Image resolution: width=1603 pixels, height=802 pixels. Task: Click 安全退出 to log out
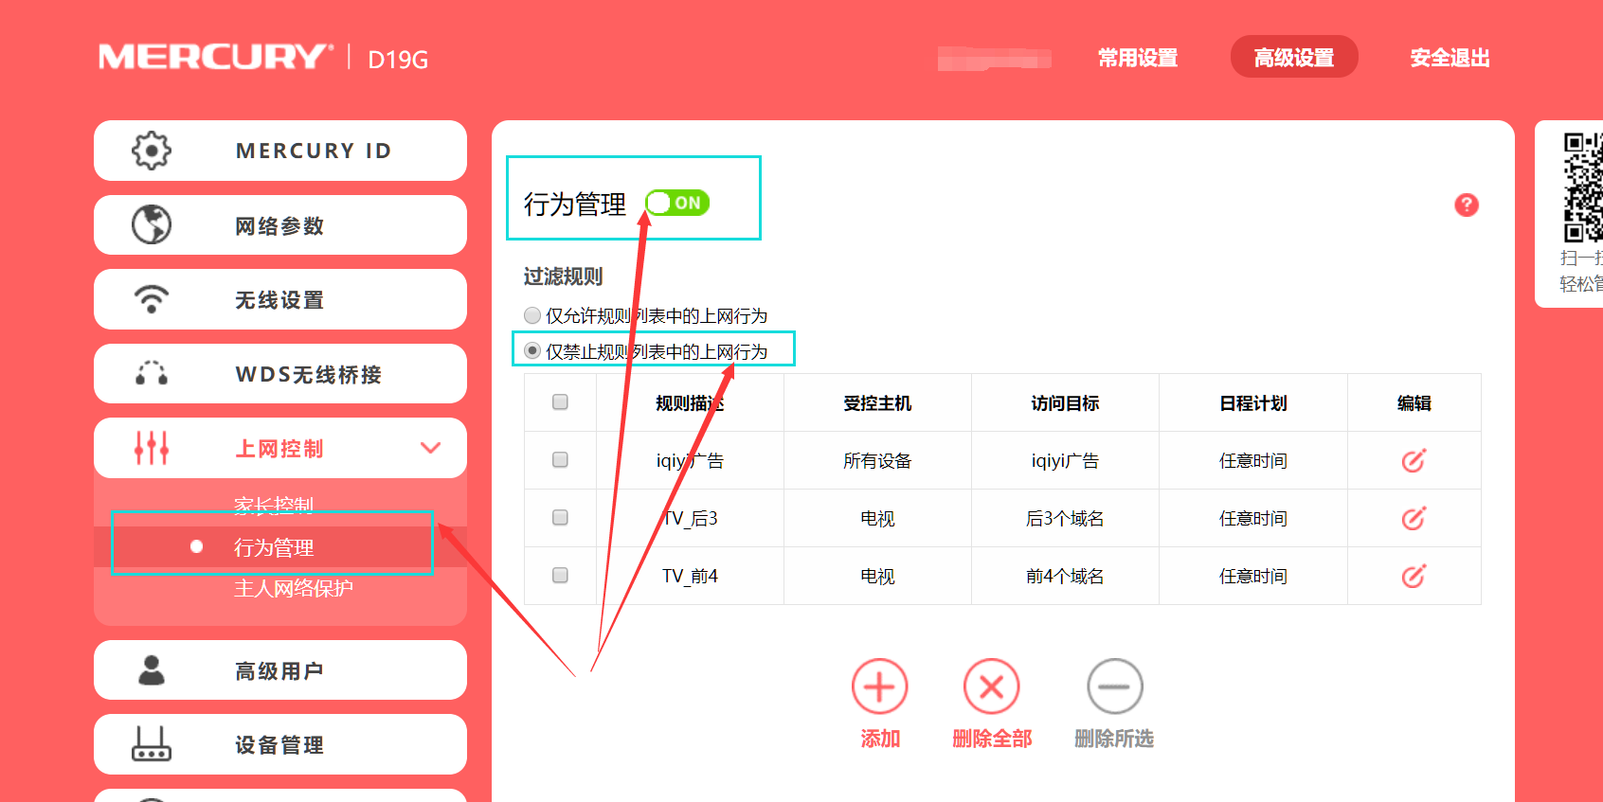1450,58
